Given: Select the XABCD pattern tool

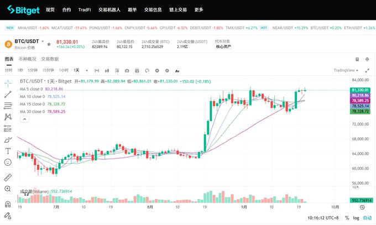Looking at the screenshot, I should click(8, 117).
